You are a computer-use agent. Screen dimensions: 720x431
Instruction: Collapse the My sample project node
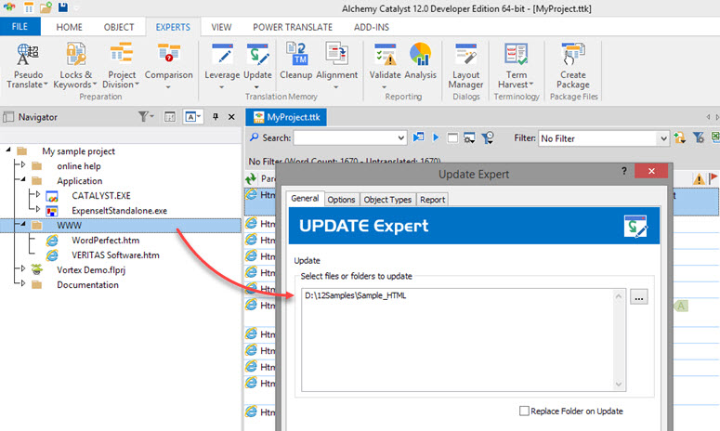coord(7,150)
